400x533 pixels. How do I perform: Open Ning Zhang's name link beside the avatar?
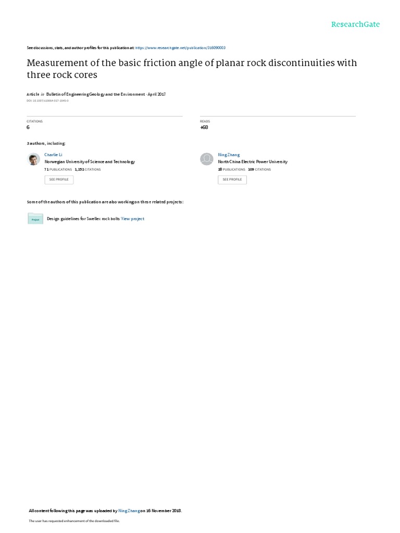click(229, 155)
